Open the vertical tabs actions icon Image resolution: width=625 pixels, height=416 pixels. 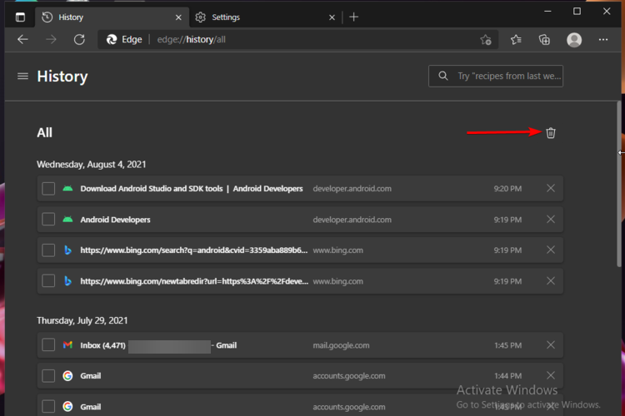[x=20, y=17]
